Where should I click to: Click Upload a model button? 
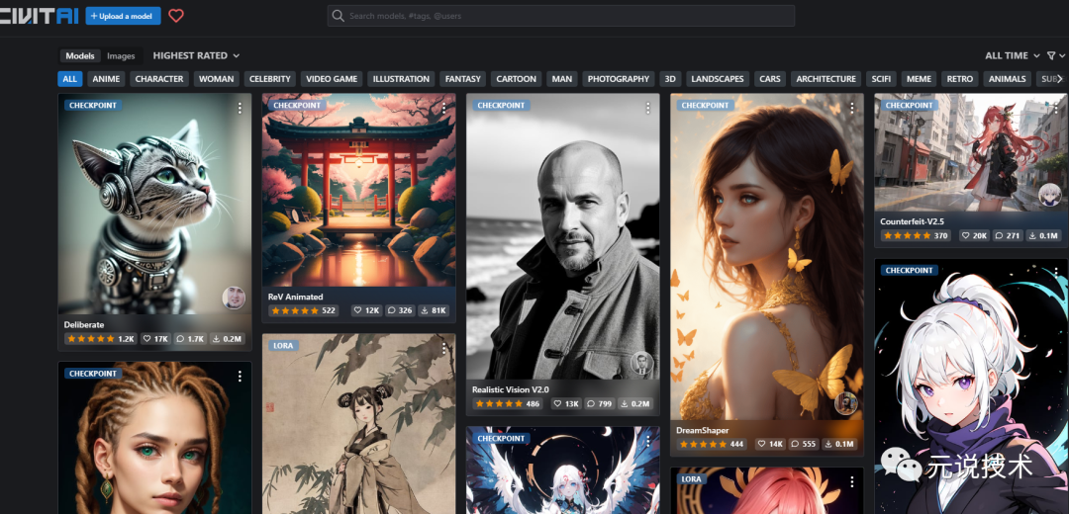coord(123,16)
